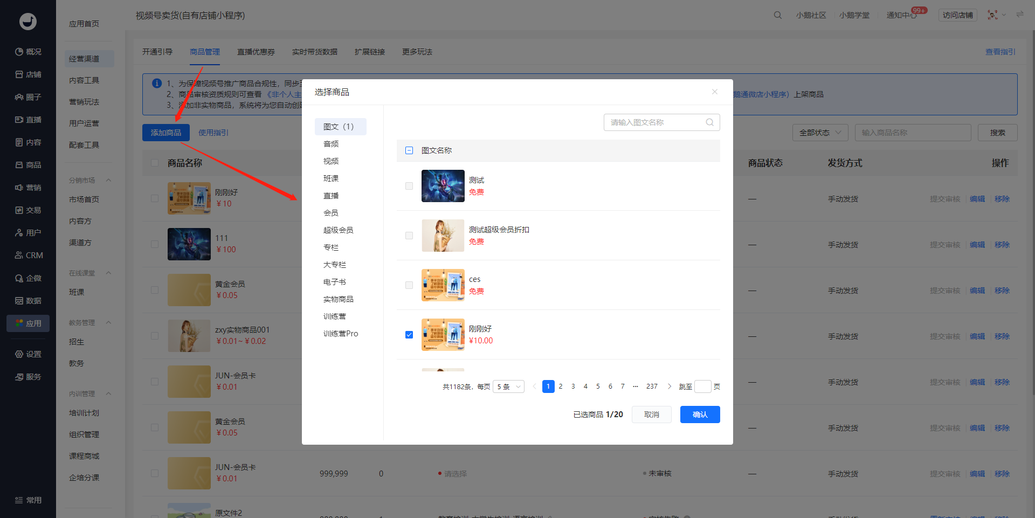Uncheck the 刚刚好 ¥10.00 item checkbox

[409, 335]
